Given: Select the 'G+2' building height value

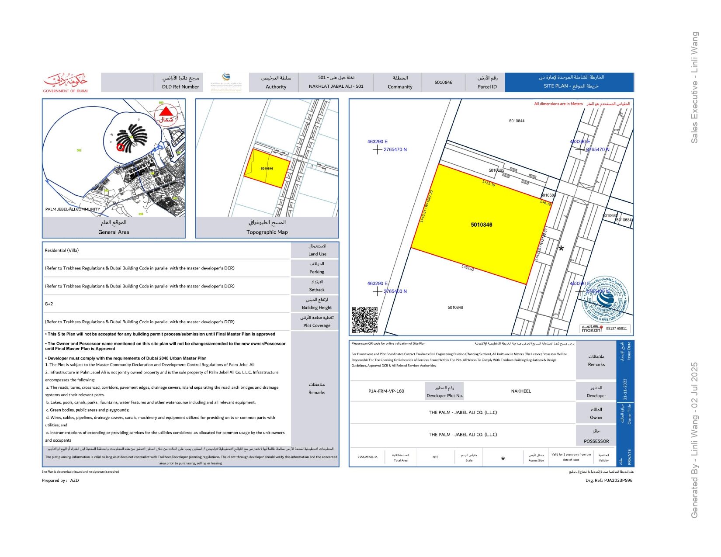Looking at the screenshot, I should pyautogui.click(x=49, y=304).
